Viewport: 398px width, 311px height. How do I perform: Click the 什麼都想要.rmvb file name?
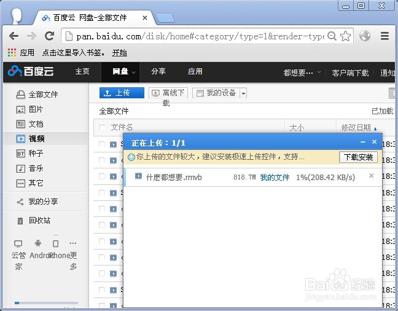[174, 178]
